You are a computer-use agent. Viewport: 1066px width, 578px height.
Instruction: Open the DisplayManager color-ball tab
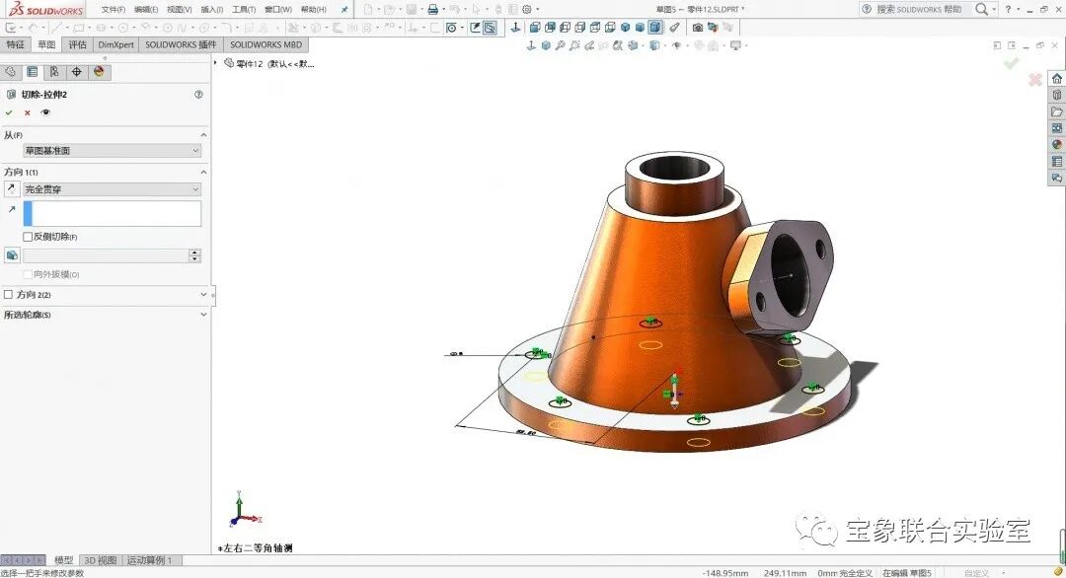tap(99, 71)
